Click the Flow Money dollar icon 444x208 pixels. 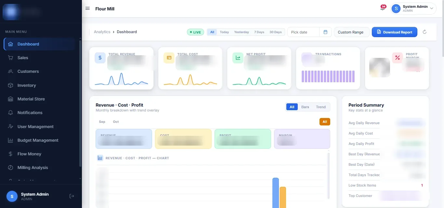point(11,154)
